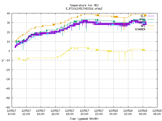Image resolution: width=162 pixels, height=121 pixels.
Task: Click the x-axis time label 00:00
Action: [x=113, y=114]
